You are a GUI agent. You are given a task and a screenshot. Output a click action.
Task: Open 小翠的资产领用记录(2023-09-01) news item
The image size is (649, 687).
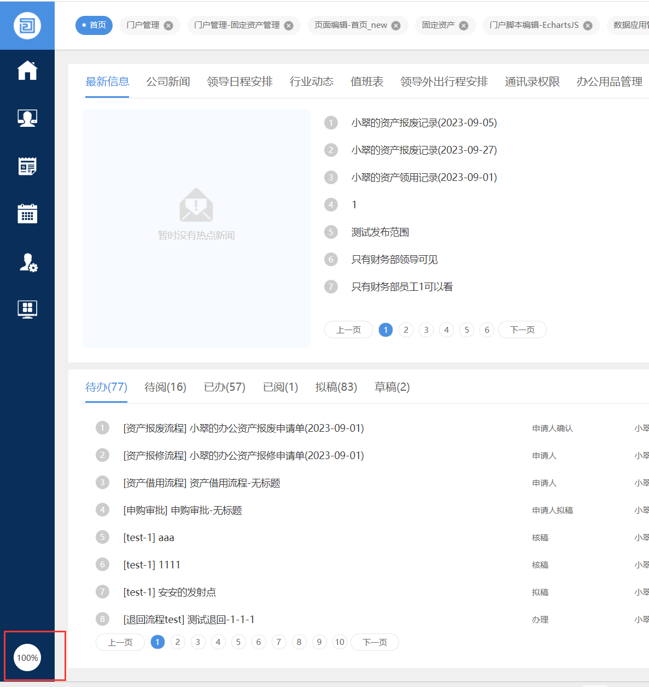(x=424, y=177)
